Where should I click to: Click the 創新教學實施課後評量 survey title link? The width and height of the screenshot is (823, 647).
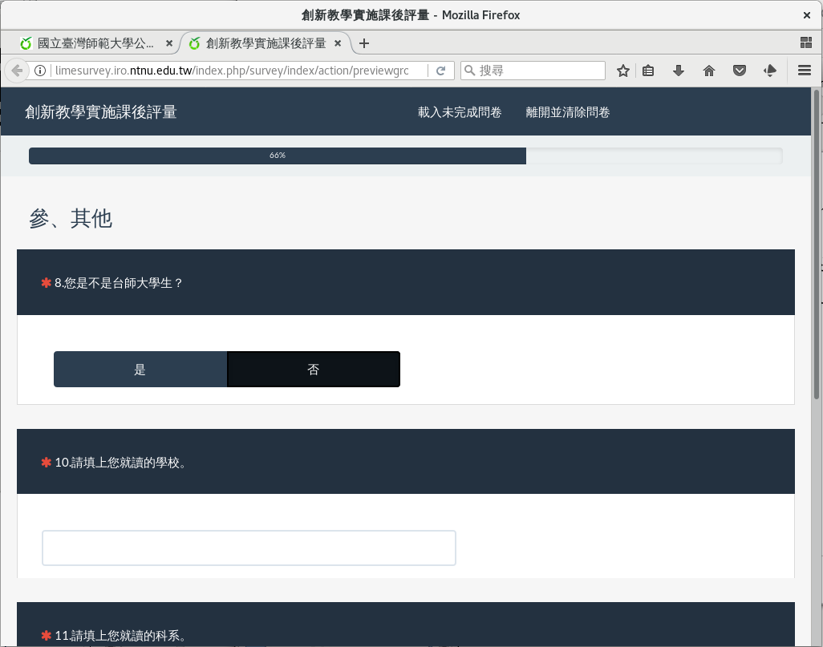point(101,111)
